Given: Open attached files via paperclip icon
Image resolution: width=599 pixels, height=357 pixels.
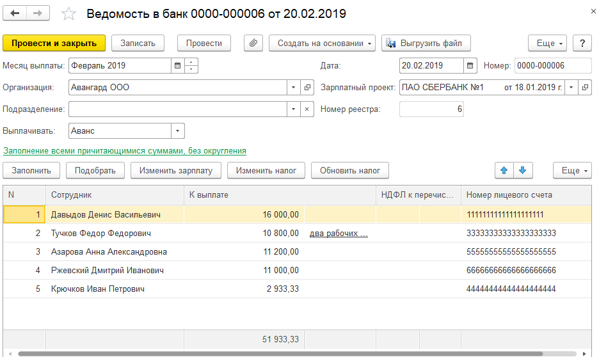Looking at the screenshot, I should tap(253, 43).
